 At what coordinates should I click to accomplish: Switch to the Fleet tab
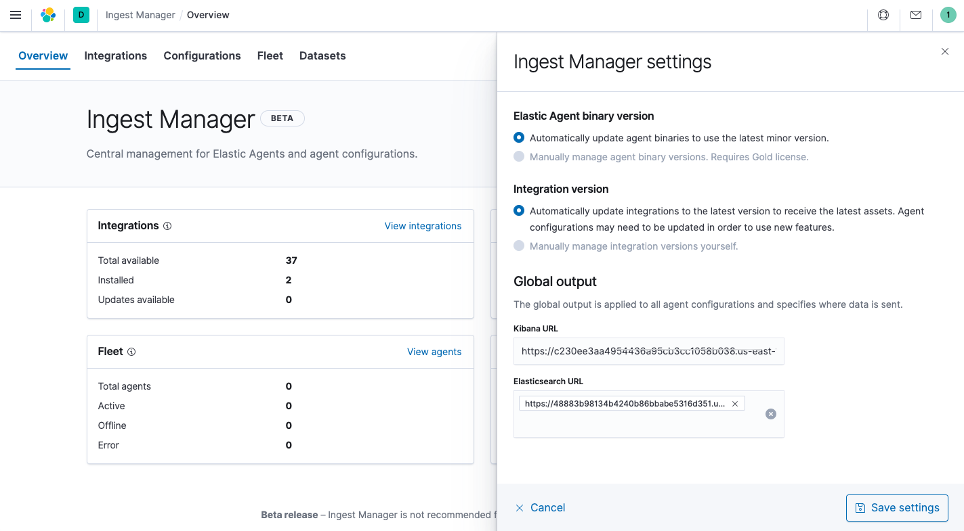(x=270, y=55)
